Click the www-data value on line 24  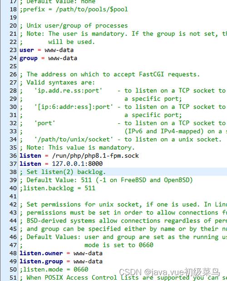[x=63, y=58]
